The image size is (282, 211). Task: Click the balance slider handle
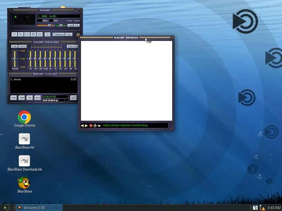click(61, 25)
